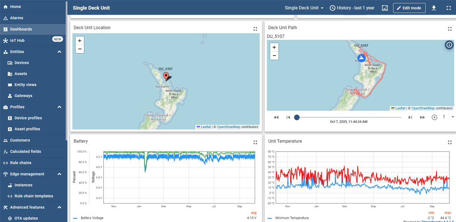Click the info icon on Path map

pos(449,45)
